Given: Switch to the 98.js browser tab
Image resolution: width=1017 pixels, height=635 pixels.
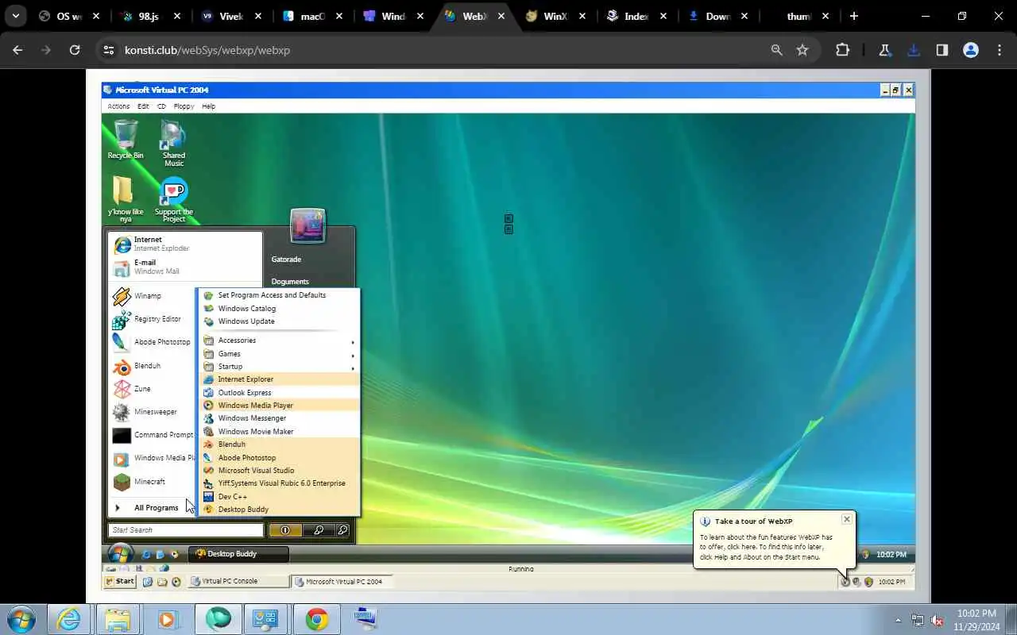Looking at the screenshot, I should 150,16.
